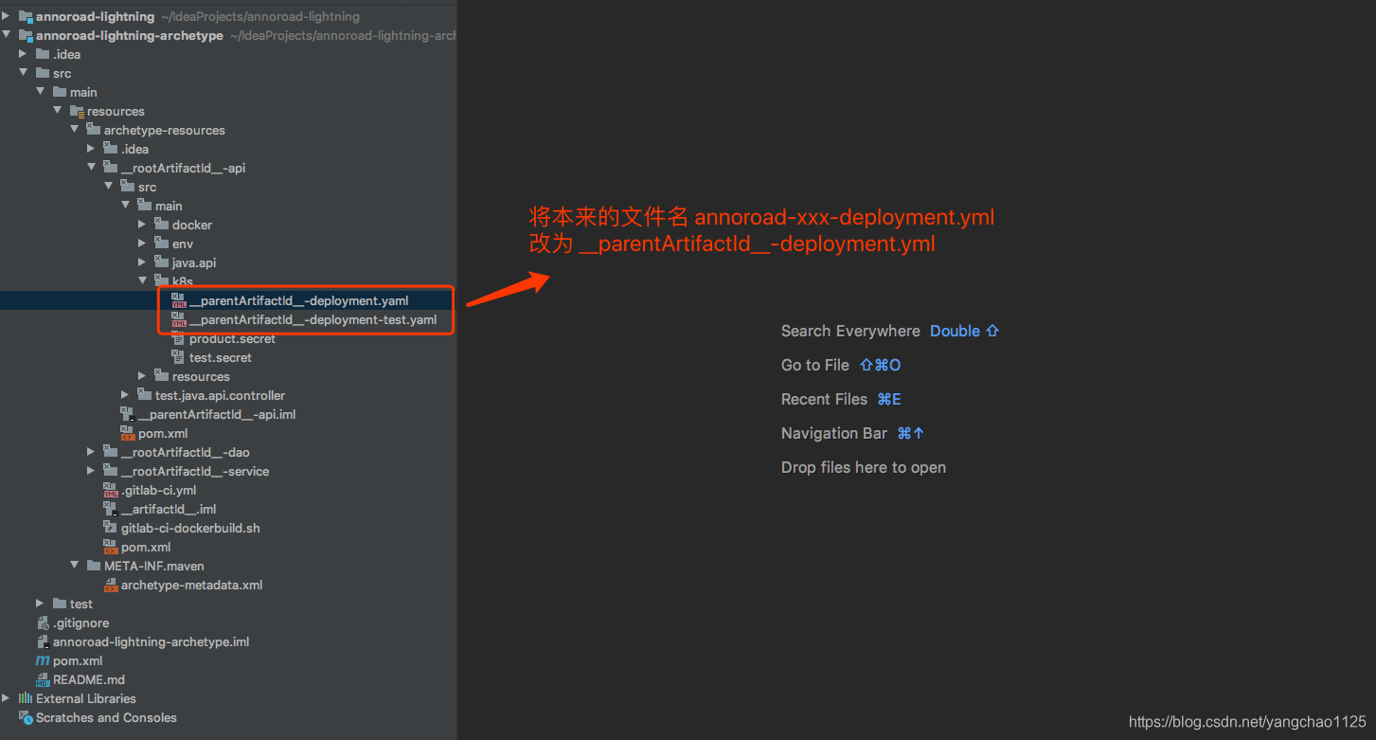The image size is (1376, 740).
Task: Click the gitlab-ci-dockerbuild.sh script icon
Action: pyautogui.click(x=111, y=528)
